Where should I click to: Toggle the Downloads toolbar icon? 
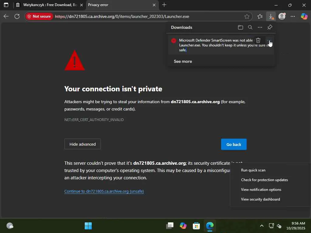(271, 16)
